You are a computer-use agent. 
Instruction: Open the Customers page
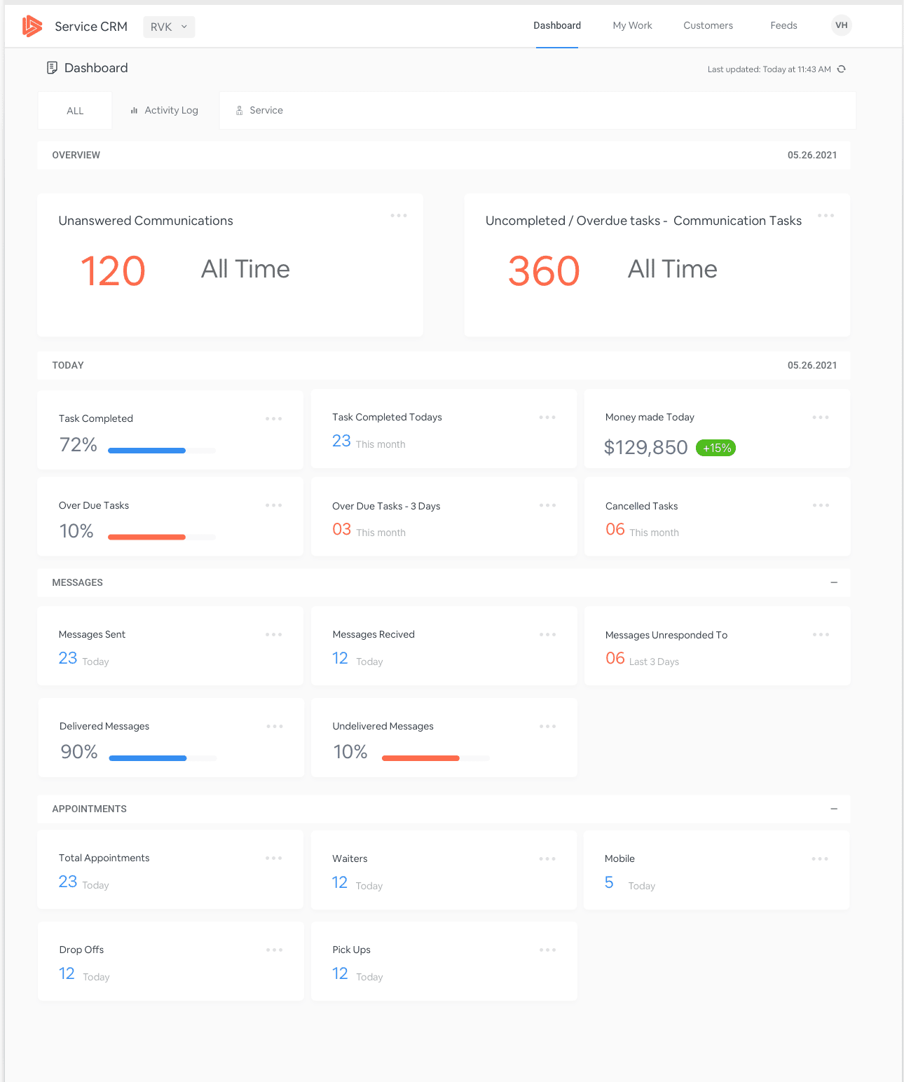[708, 26]
